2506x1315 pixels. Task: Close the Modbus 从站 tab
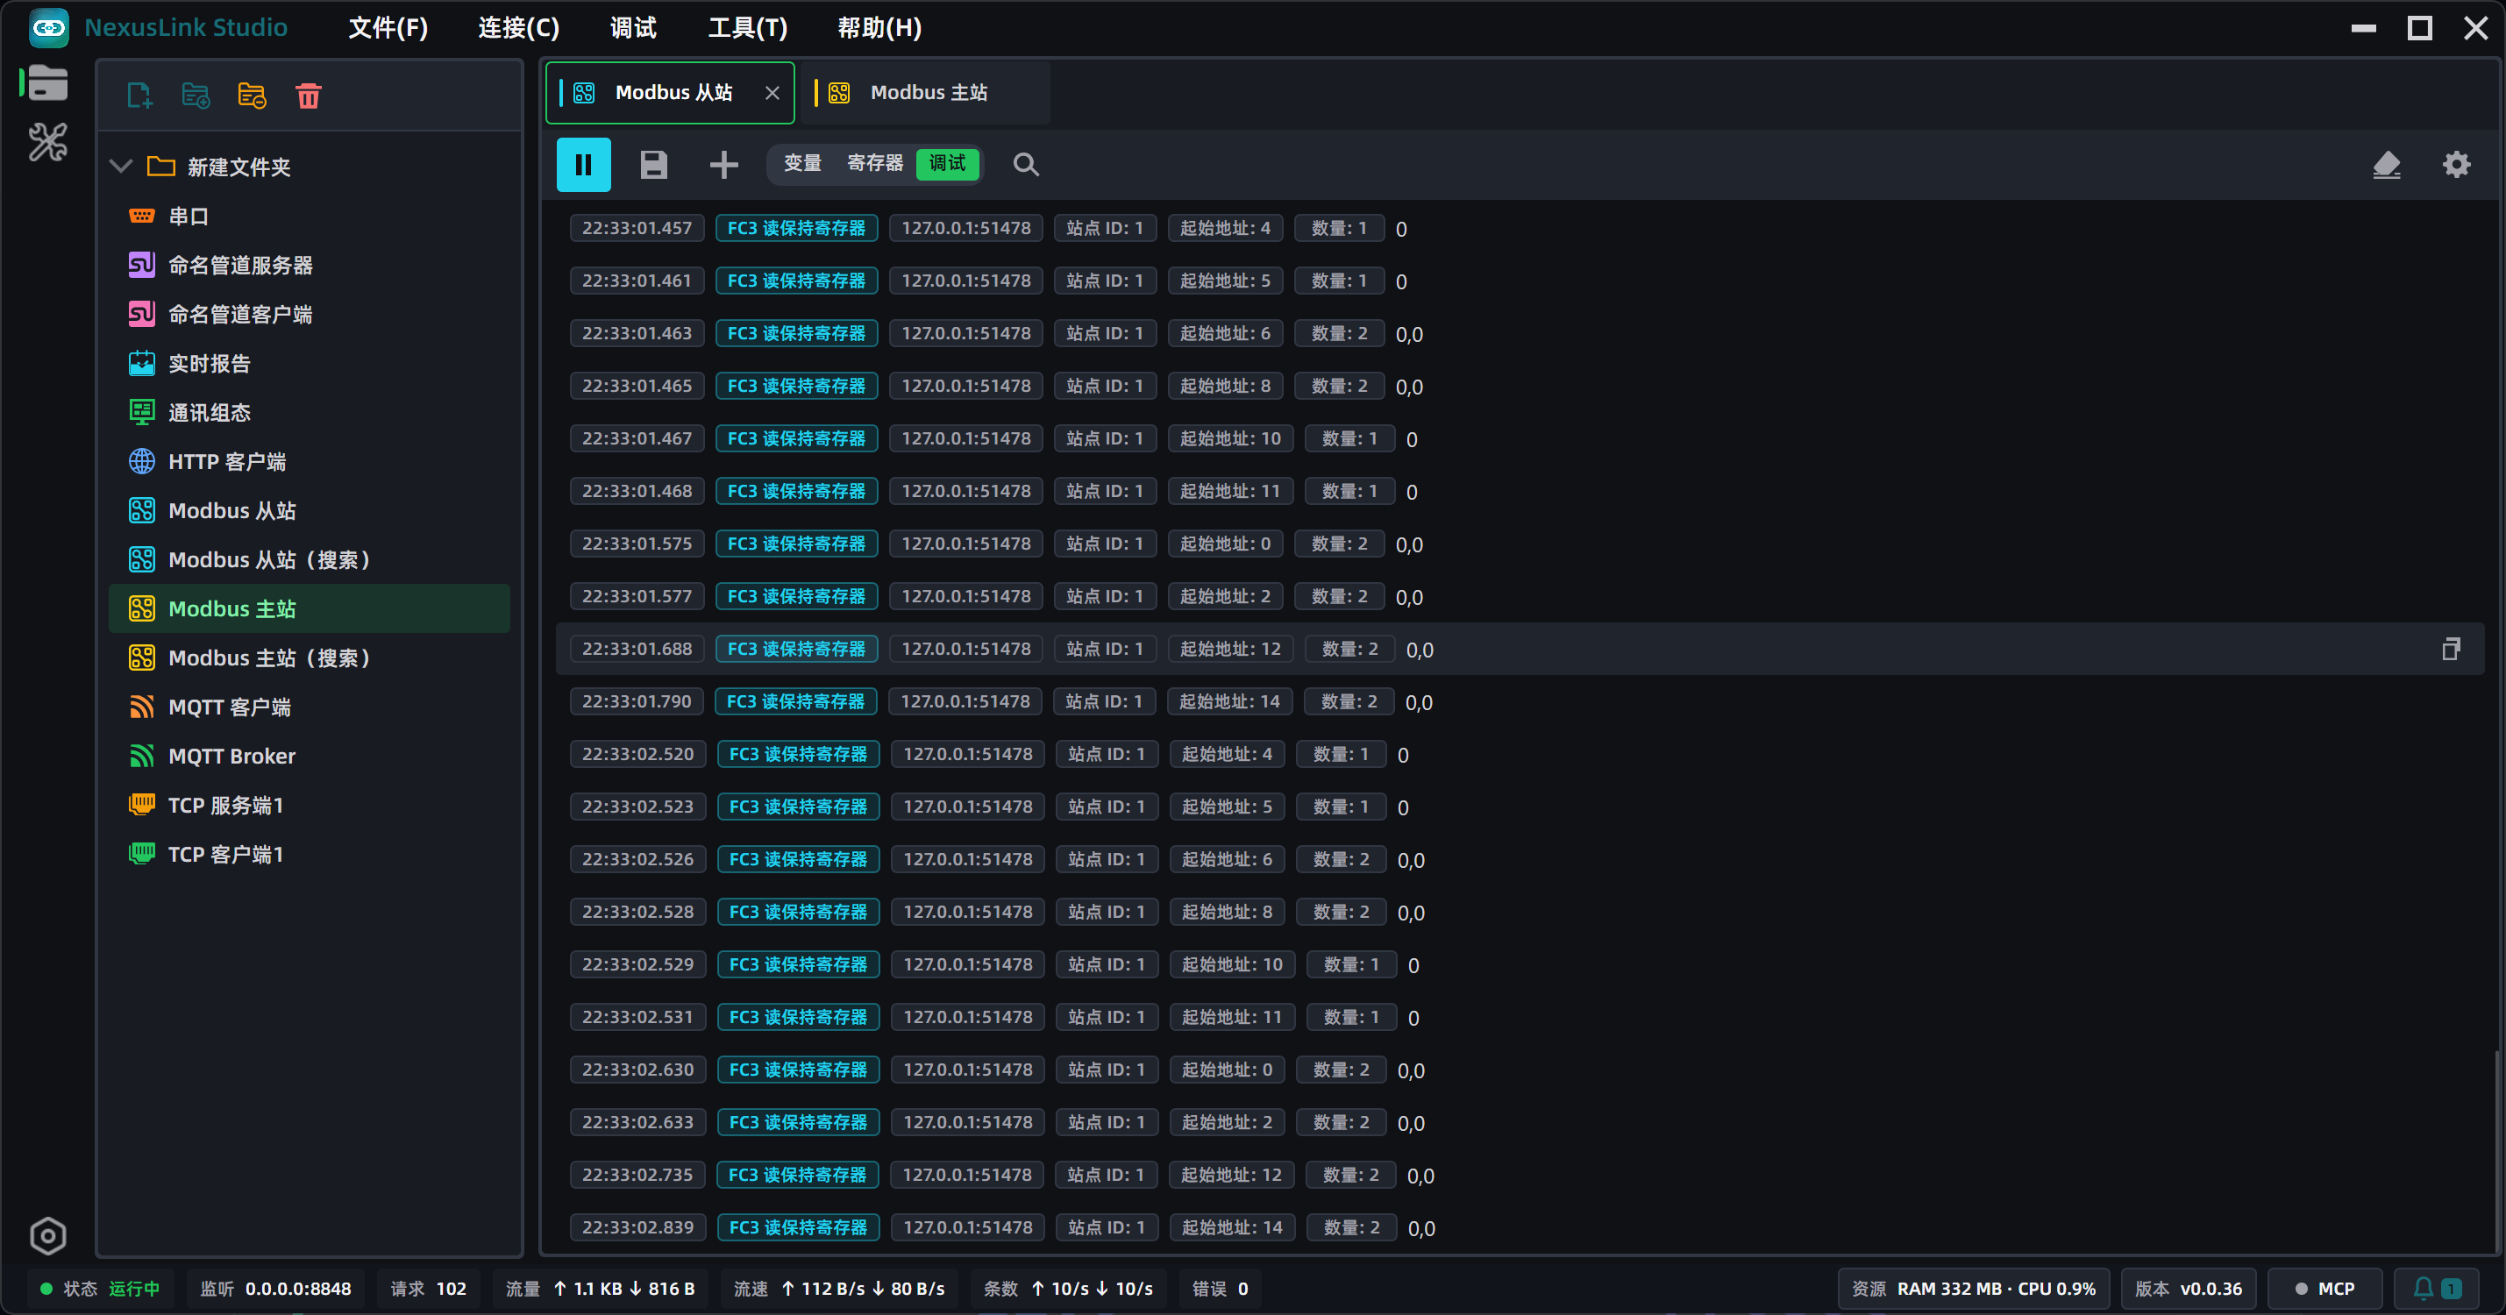pyautogui.click(x=772, y=92)
